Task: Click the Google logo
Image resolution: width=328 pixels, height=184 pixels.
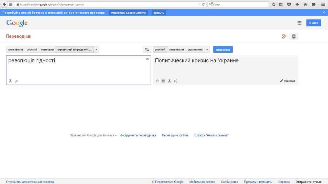Action: (x=17, y=23)
